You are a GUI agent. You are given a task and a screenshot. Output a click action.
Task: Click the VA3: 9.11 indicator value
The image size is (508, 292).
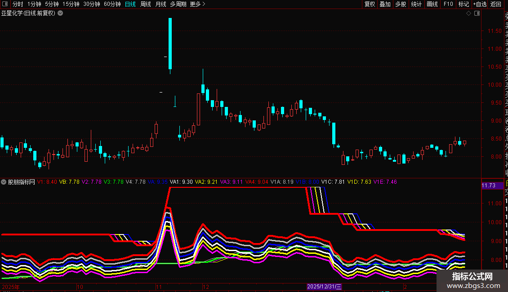pos(232,182)
